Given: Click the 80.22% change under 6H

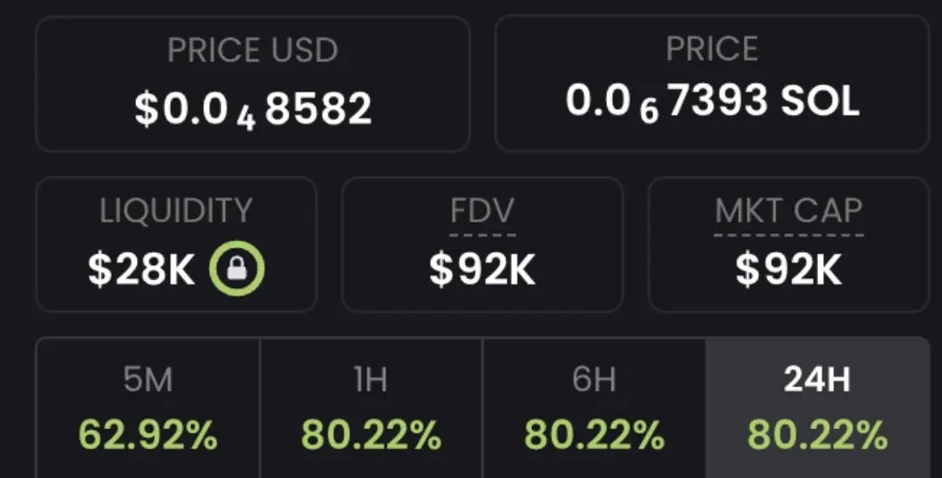Looking at the screenshot, I should [x=594, y=434].
